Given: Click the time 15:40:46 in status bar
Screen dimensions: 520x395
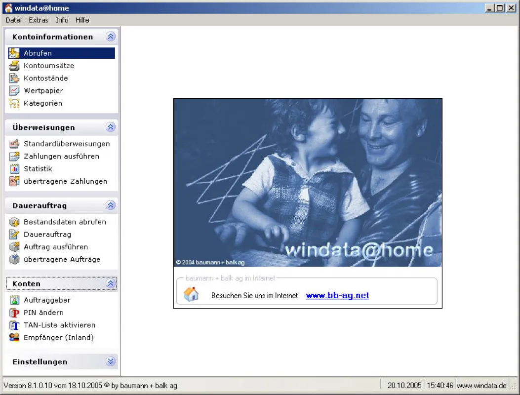Looking at the screenshot, I should click(440, 386).
